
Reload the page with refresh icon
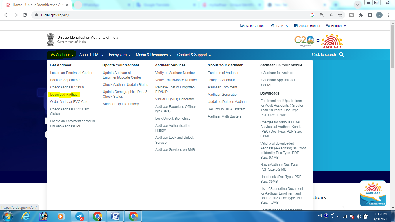pyautogui.click(x=25, y=15)
